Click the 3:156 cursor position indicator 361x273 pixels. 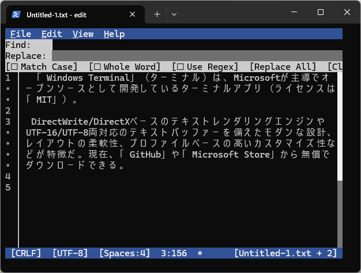click(174, 253)
